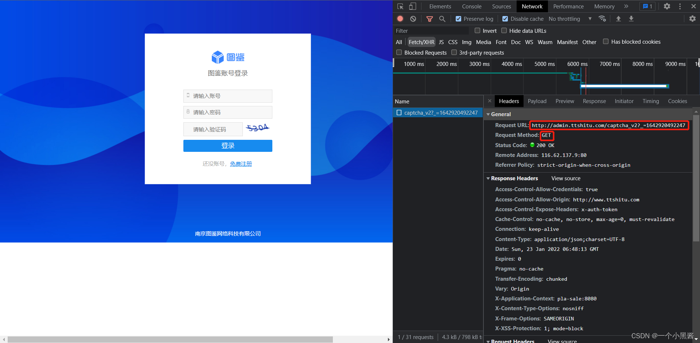Viewport: 700px width, 343px height.
Task: Enable 3rd-party requests checkbox
Action: (454, 52)
